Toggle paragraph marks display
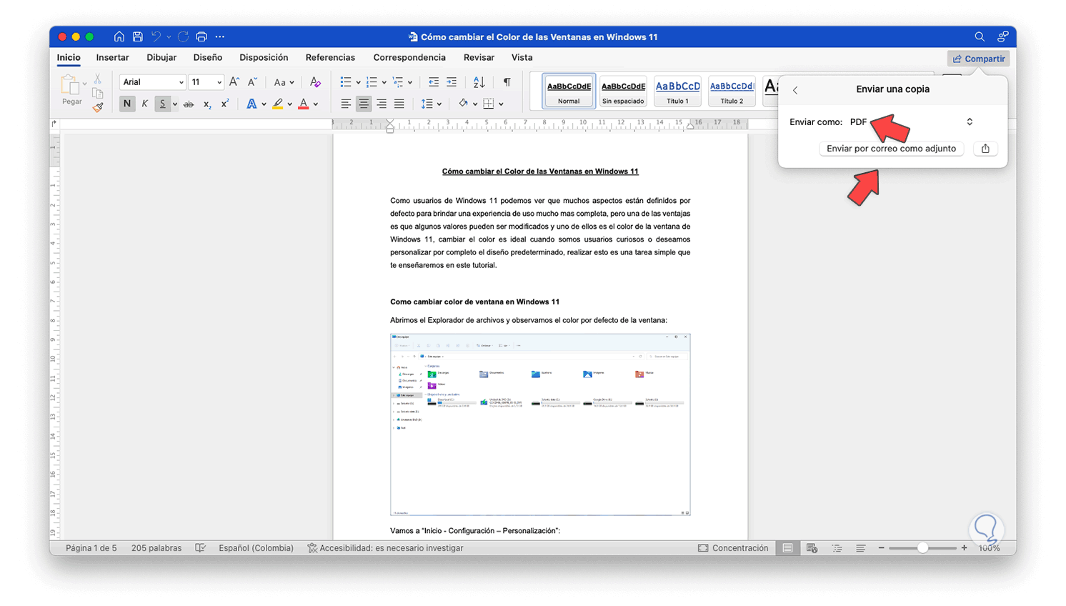1066x606 pixels. coord(507,82)
